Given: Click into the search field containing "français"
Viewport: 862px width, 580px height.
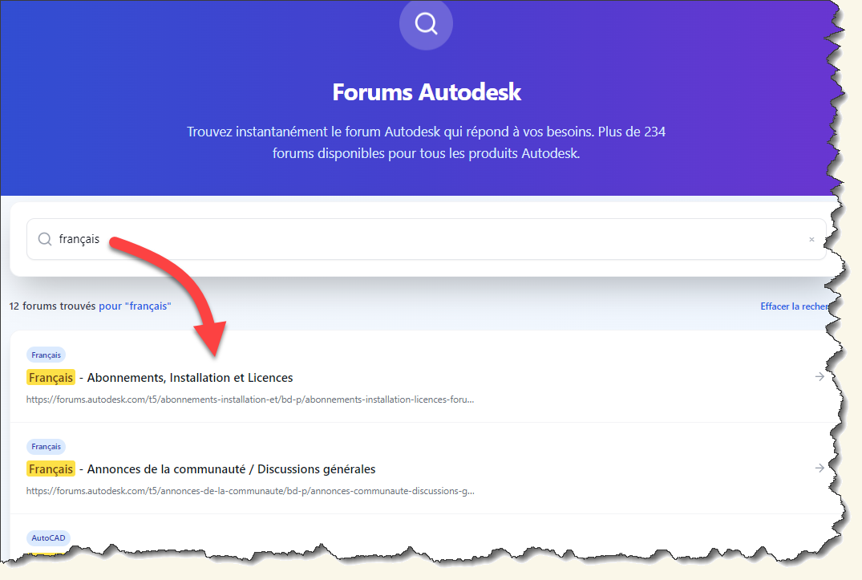Looking at the screenshot, I should pos(426,239).
